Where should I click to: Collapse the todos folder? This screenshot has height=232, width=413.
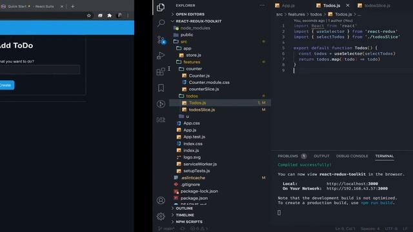tap(192, 96)
